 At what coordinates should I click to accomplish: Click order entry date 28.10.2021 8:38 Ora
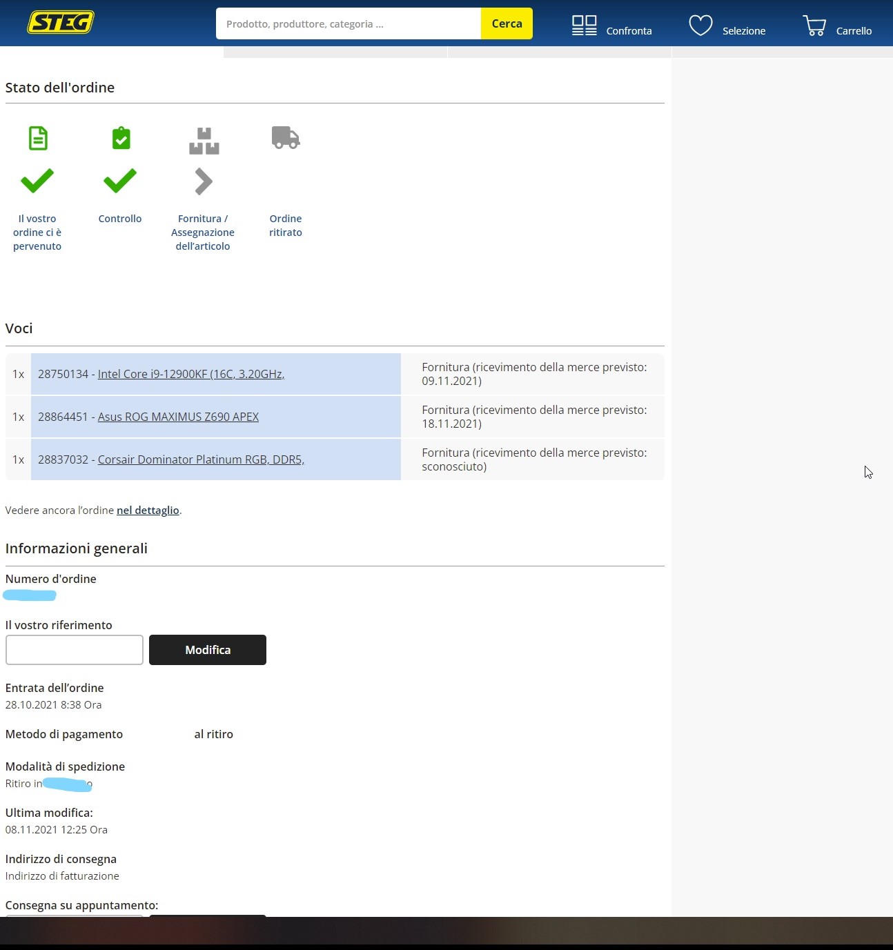pyautogui.click(x=53, y=705)
